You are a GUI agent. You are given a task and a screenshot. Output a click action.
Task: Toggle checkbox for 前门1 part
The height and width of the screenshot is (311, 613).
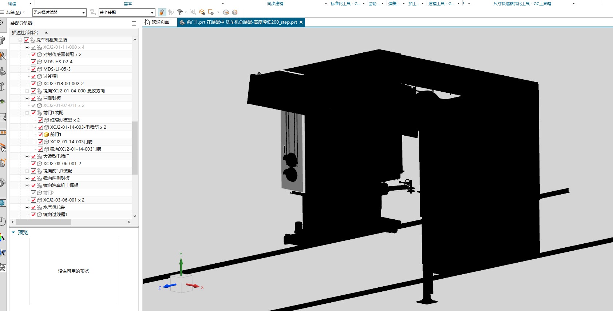[40, 135]
